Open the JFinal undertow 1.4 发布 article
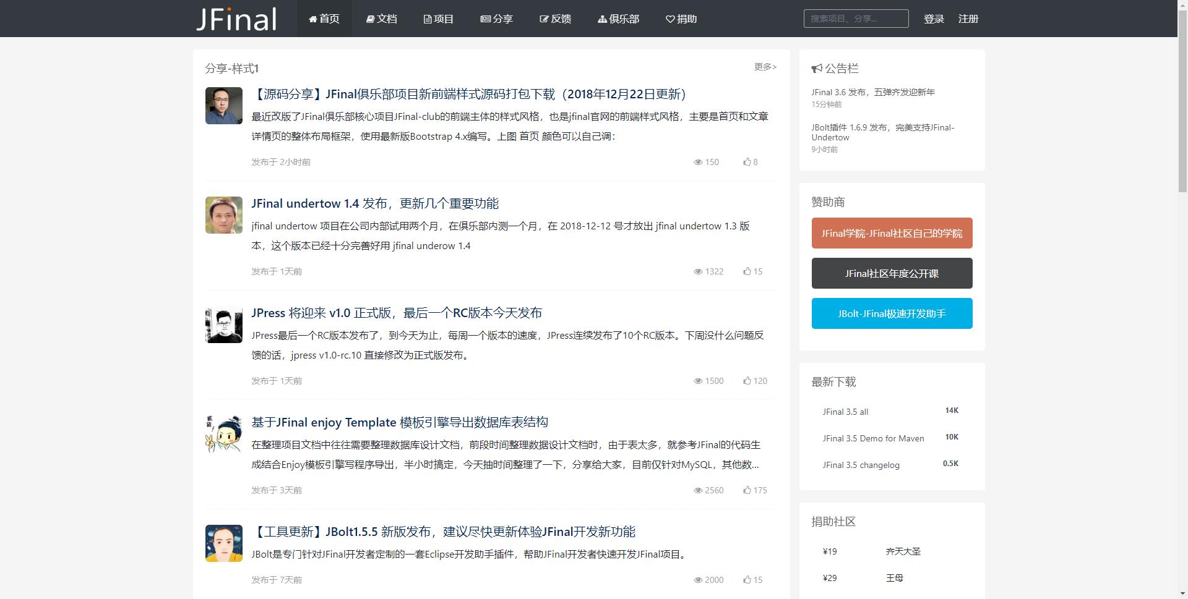The width and height of the screenshot is (1188, 599). tap(374, 203)
